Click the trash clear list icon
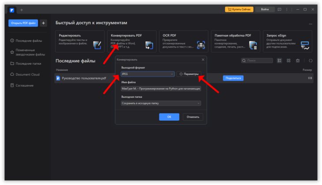 tap(298, 60)
